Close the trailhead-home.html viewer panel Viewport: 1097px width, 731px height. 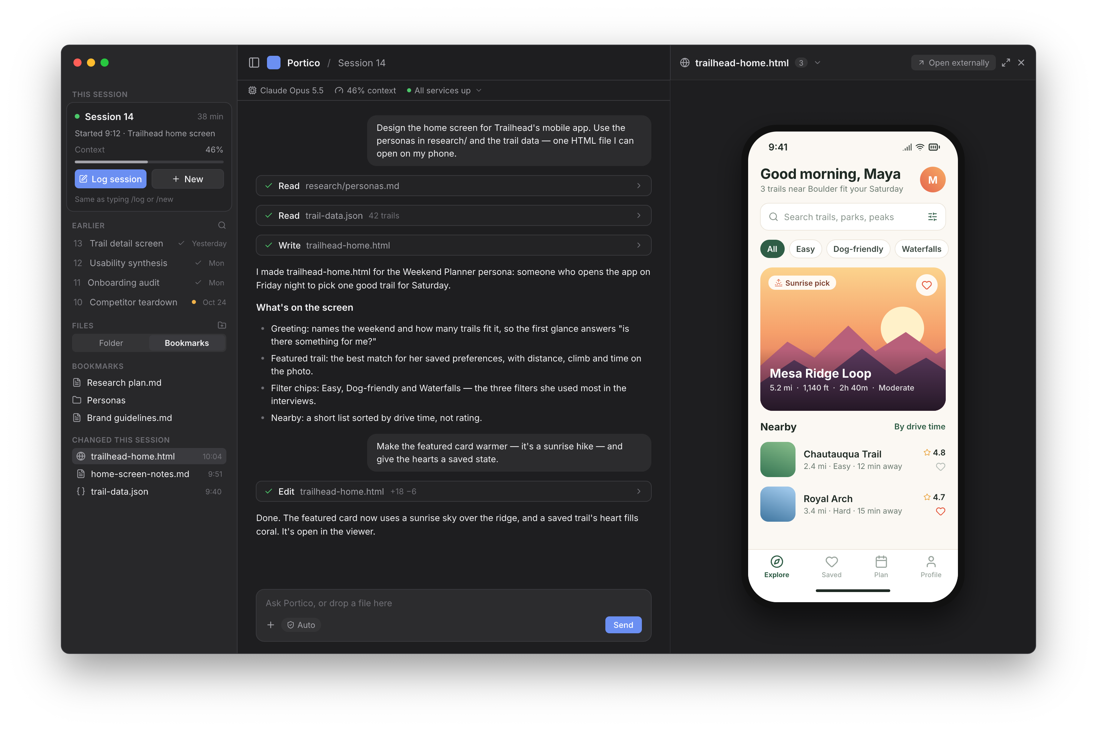1021,63
